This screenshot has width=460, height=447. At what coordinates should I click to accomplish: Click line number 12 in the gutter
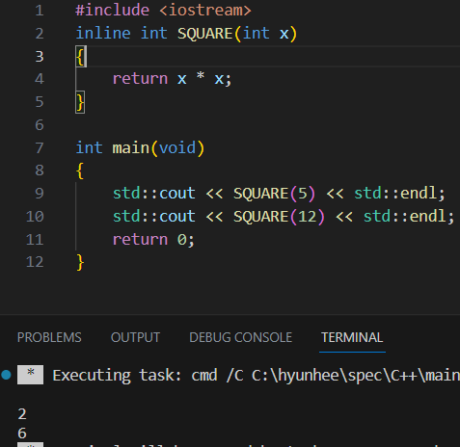click(35, 262)
